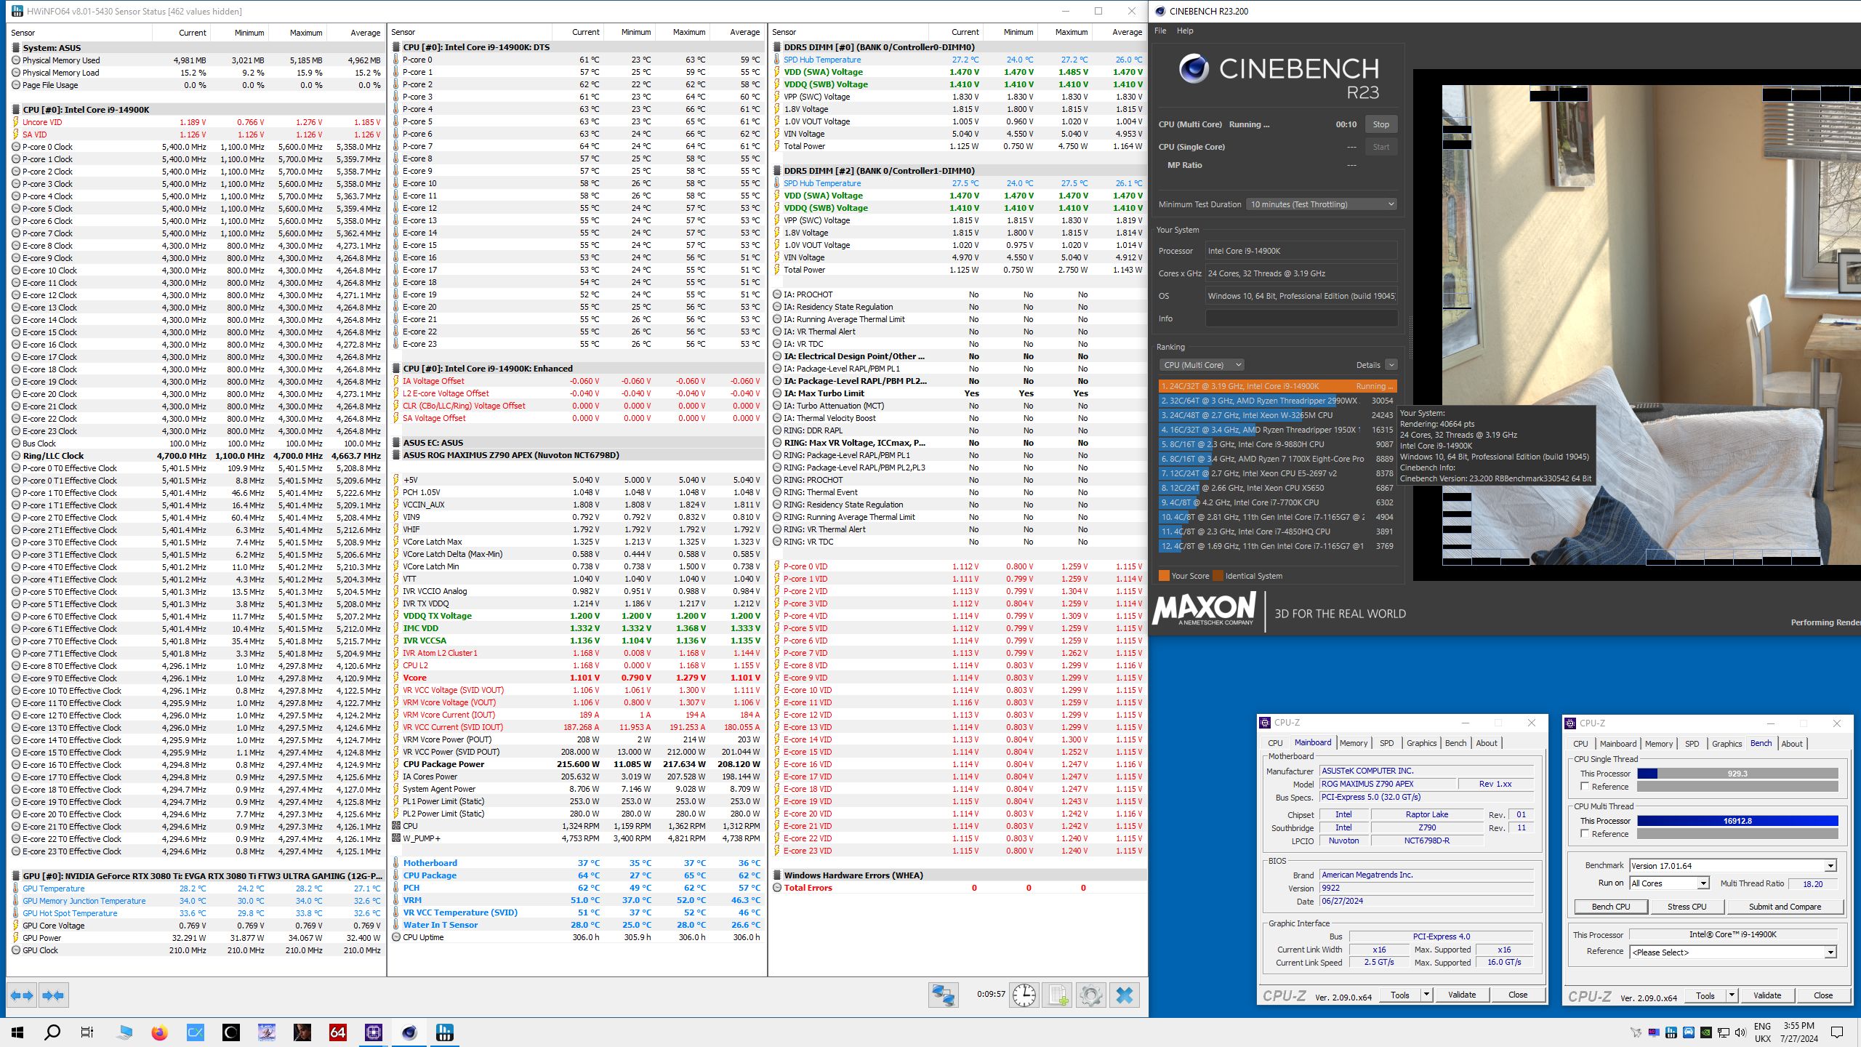Open the volume speaker tray icon

[1740, 1032]
